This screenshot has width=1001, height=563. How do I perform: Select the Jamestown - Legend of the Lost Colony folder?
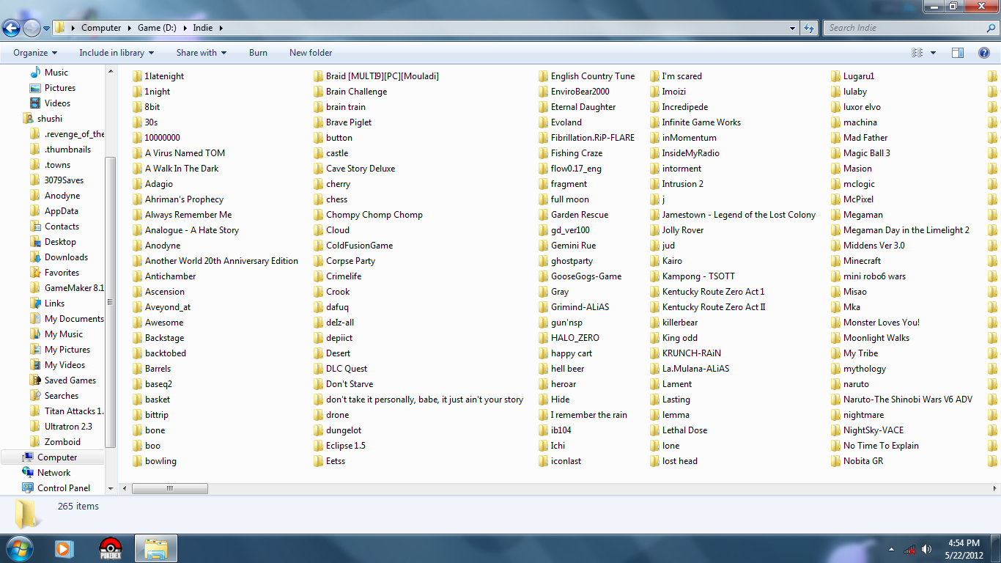(733, 215)
